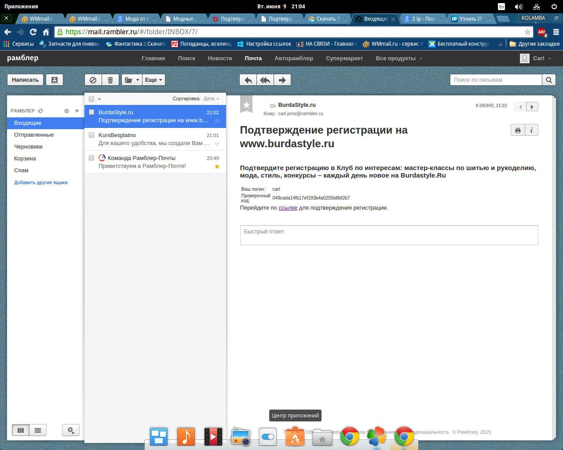The height and width of the screenshot is (450, 563).
Task: Click the browser Forward arrow
Action: (x=20, y=32)
